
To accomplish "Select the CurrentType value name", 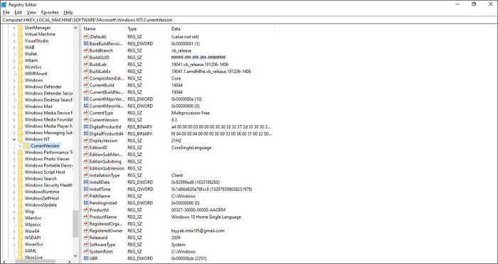I will (101, 113).
